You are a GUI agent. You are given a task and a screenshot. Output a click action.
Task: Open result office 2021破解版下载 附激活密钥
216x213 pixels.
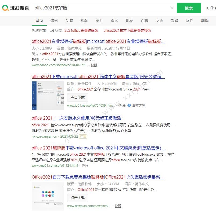[x=99, y=148]
